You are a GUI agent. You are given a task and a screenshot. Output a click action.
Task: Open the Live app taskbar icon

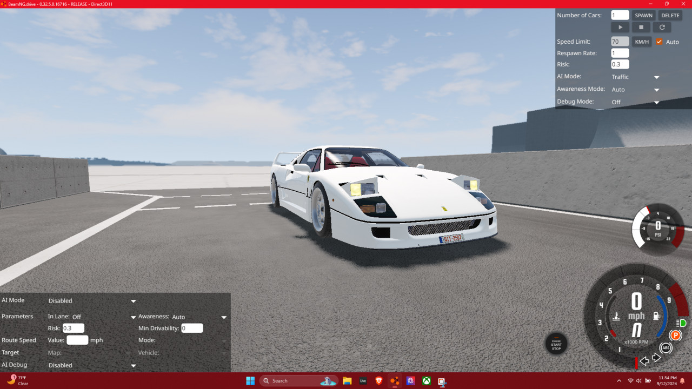point(363,381)
